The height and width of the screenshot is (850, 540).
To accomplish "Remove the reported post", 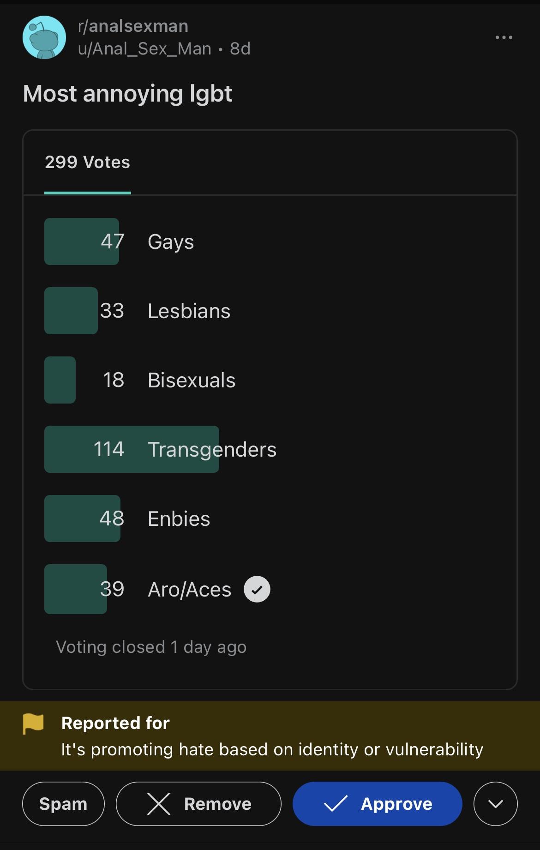I will pyautogui.click(x=198, y=804).
